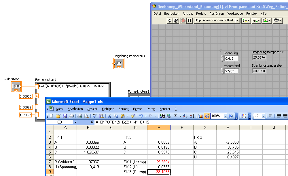Click the Widerstand stepper on the front panel
Viewport: 288px width, 176px height.
pyautogui.click(x=222, y=71)
